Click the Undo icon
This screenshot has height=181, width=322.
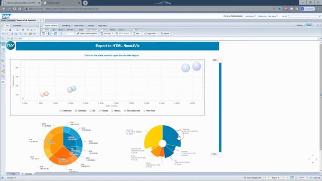[3, 34]
